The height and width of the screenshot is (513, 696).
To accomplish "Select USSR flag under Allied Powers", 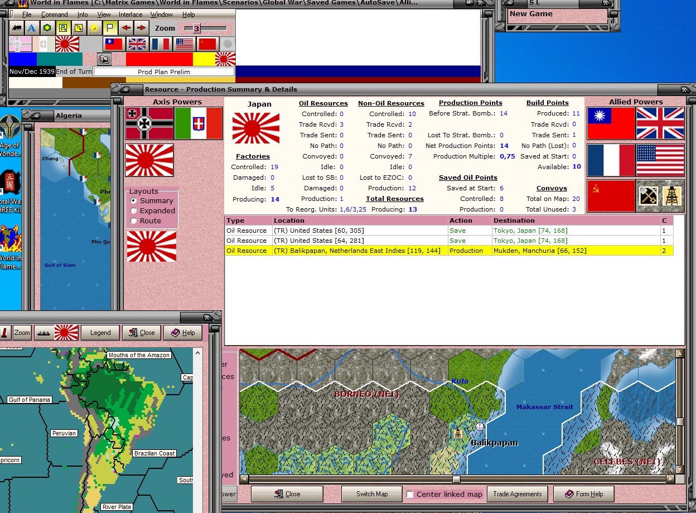I will pyautogui.click(x=611, y=196).
